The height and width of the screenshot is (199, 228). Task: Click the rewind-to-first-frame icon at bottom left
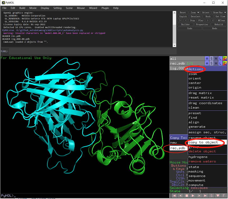coord(174,195)
